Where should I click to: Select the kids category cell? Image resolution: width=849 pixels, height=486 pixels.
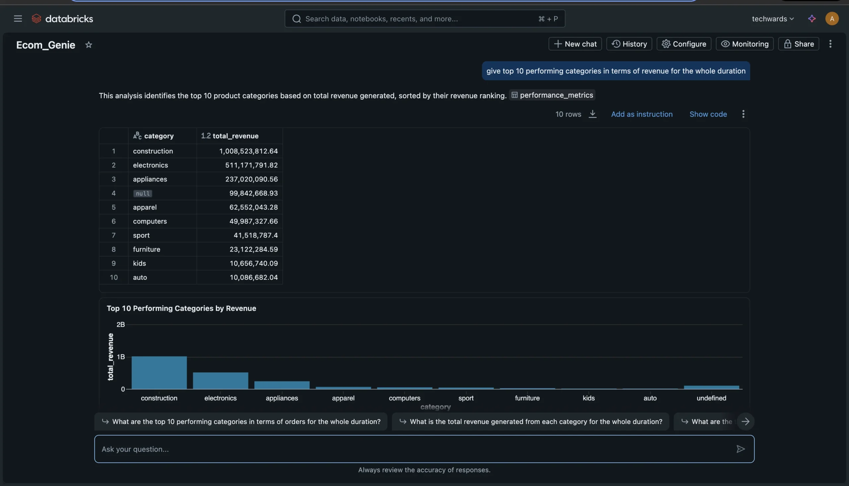[x=162, y=263]
